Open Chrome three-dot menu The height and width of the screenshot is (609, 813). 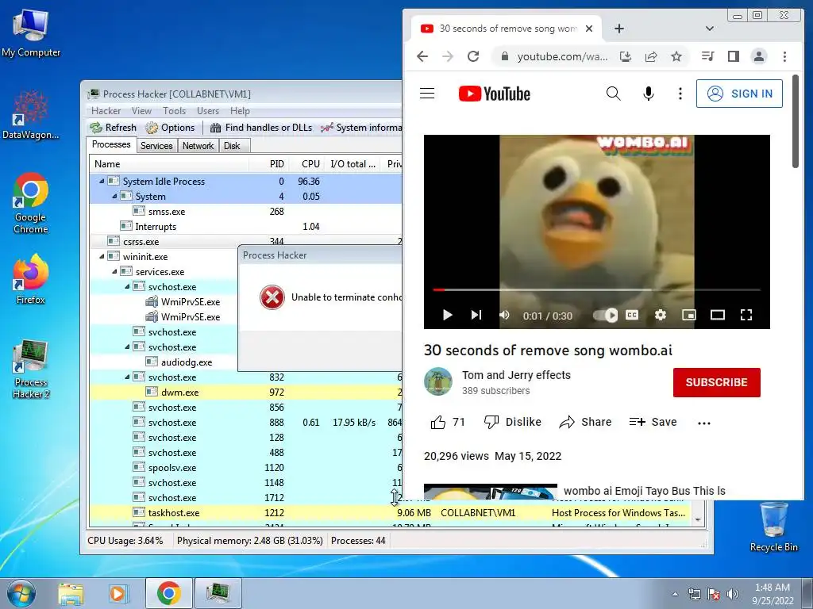(784, 56)
